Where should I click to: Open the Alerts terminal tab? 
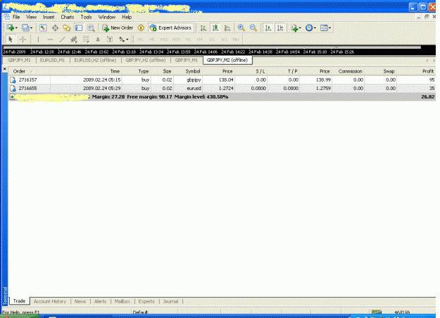100,301
